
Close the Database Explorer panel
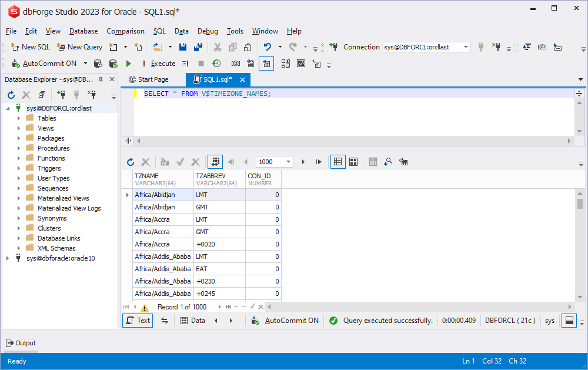click(x=112, y=79)
